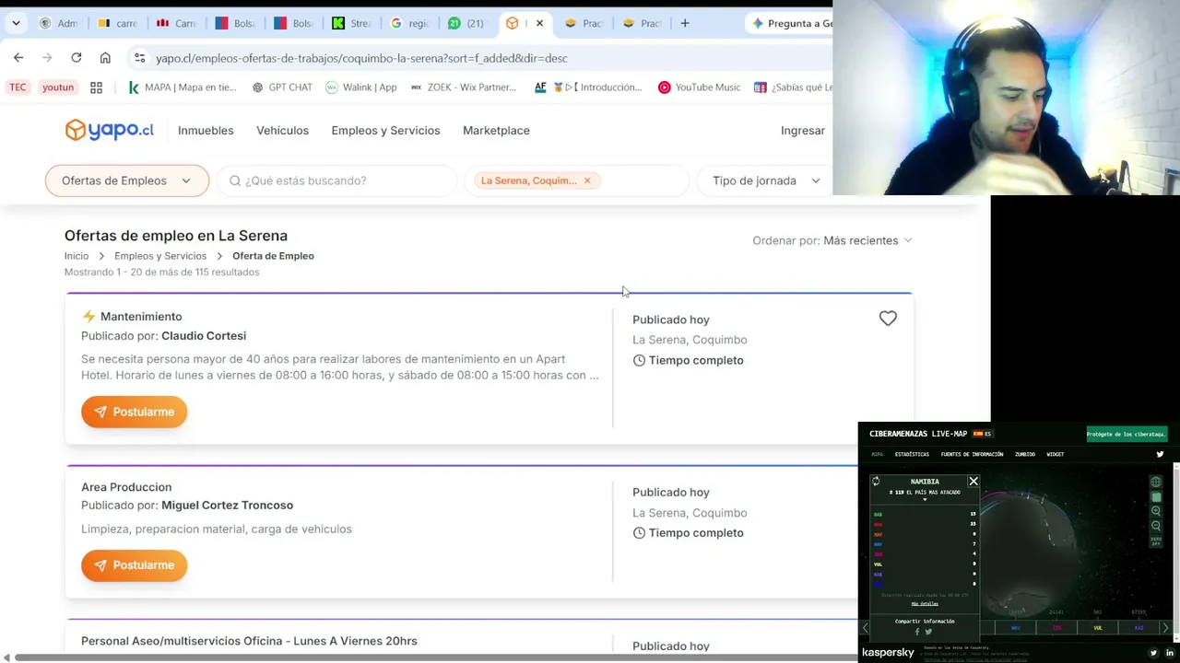Focus the browser address bar URL
Screen dimensions: 1180x663
[361, 58]
